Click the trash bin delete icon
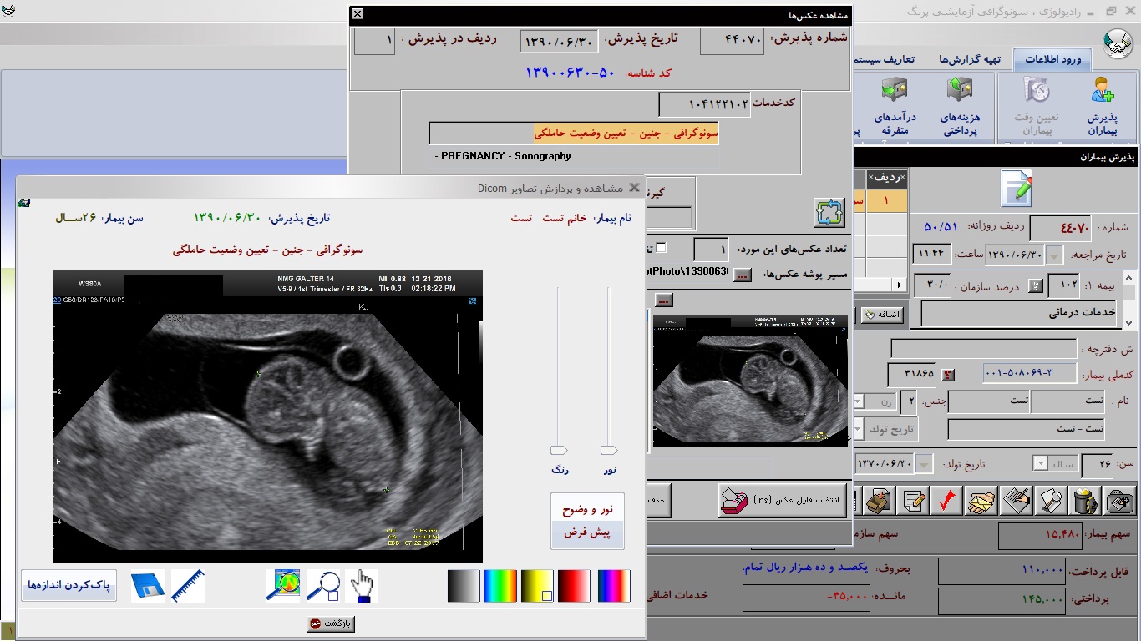This screenshot has width=1141, height=641. coord(1083,501)
